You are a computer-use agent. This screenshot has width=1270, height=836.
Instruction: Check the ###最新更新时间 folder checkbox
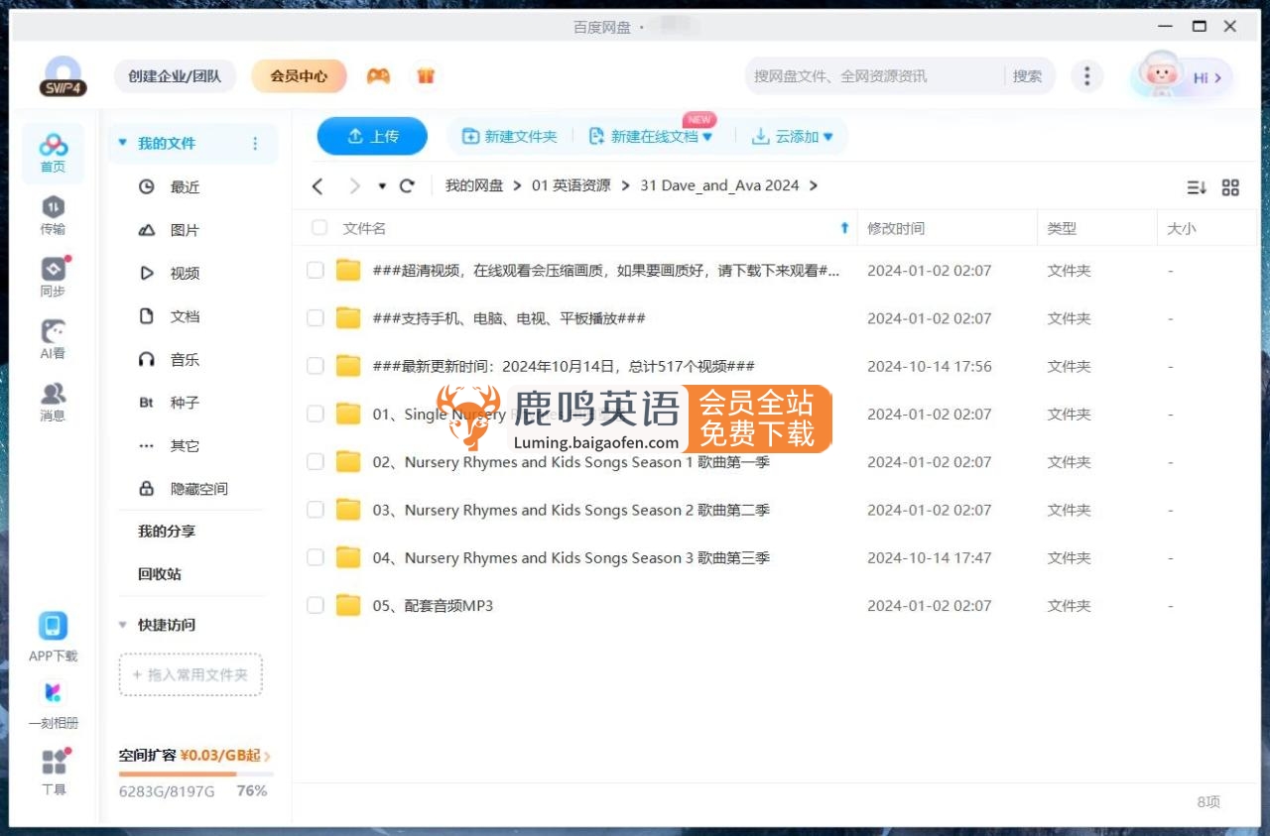pos(316,366)
